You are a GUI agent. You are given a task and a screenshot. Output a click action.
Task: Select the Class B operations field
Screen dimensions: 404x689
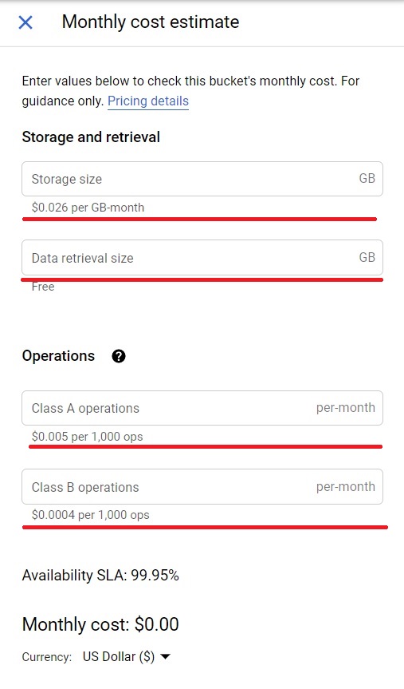tap(202, 486)
